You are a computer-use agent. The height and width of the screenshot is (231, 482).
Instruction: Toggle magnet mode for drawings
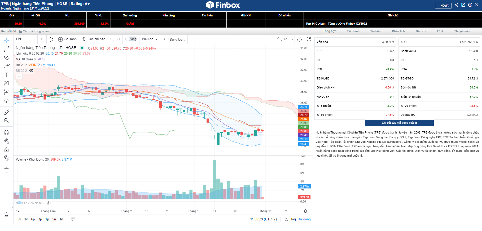coord(7,132)
